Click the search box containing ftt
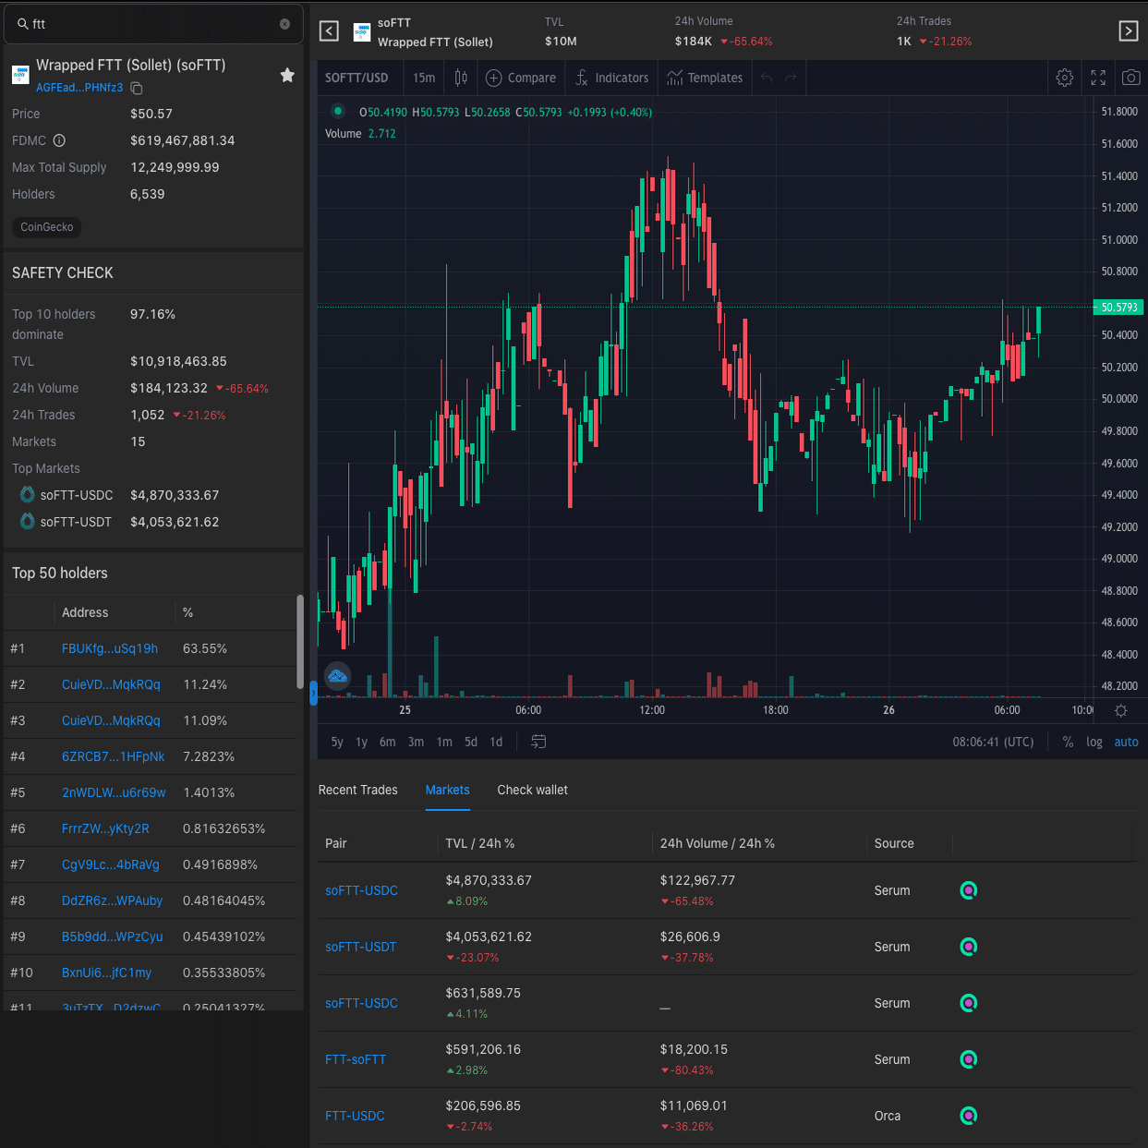 (x=153, y=24)
